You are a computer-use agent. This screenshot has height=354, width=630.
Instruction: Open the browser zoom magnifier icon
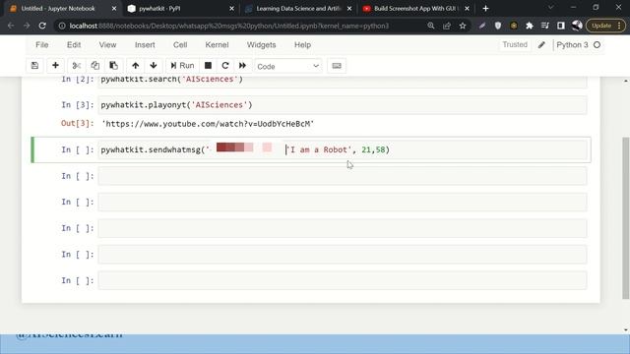pos(431,26)
